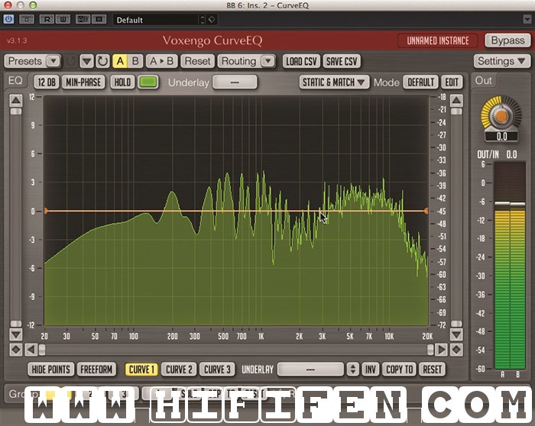Open Presets dropdown arrow
This screenshot has width=535, height=426.
click(53, 61)
